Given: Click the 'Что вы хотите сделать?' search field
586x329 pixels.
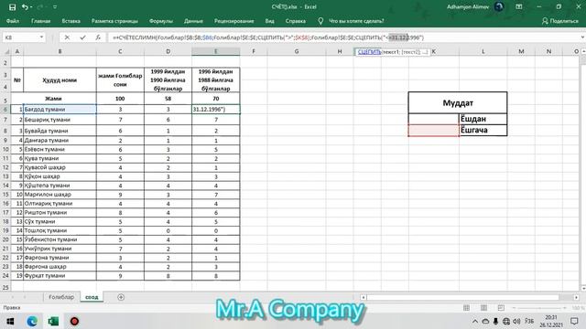Looking at the screenshot, I should coord(356,21).
